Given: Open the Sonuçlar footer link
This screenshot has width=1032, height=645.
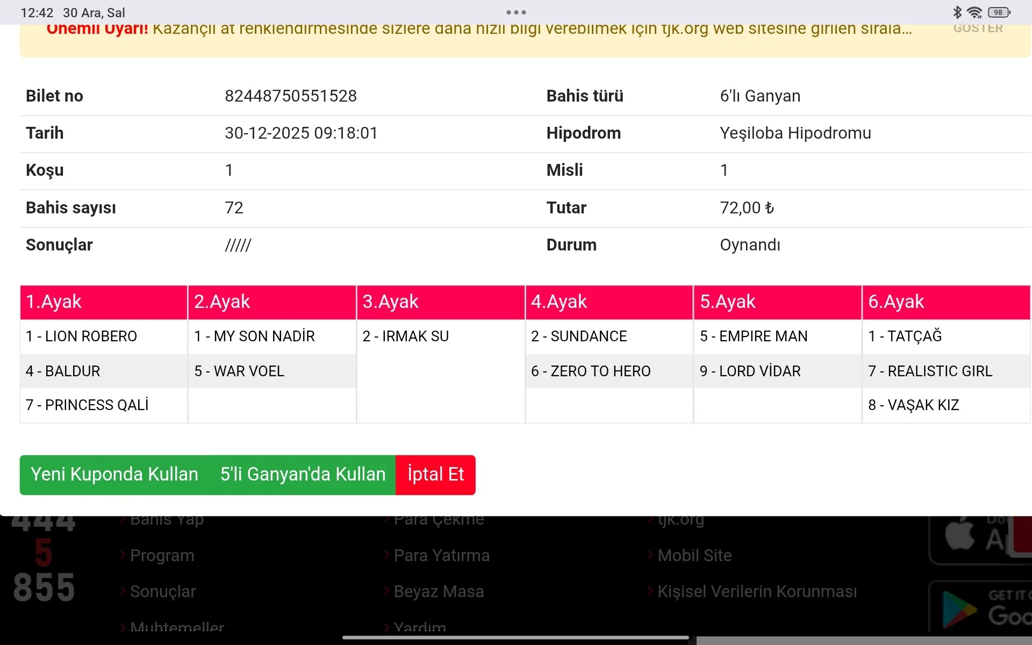Looking at the screenshot, I should coord(162,591).
